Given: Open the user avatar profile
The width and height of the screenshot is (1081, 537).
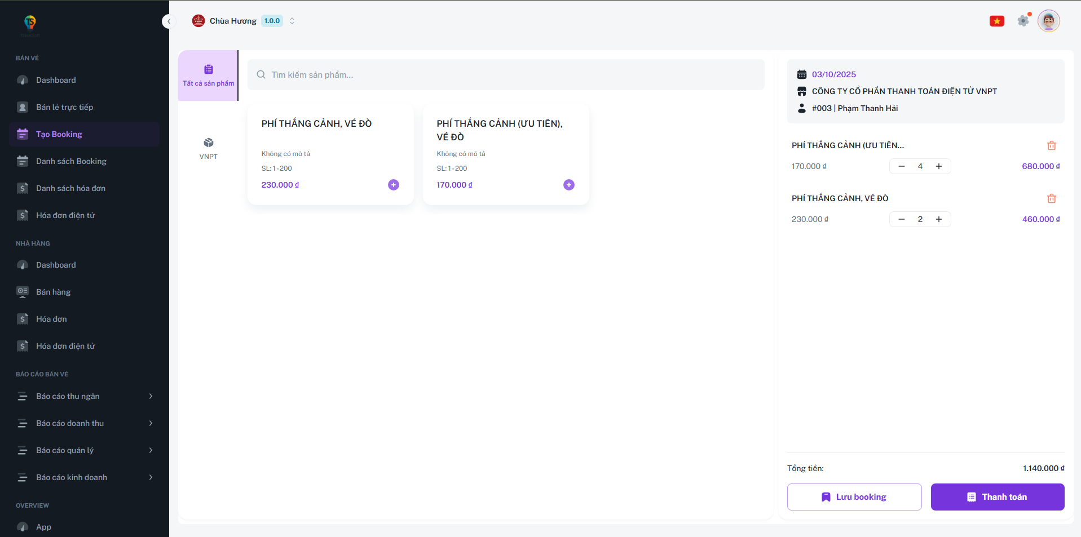Looking at the screenshot, I should 1048,21.
